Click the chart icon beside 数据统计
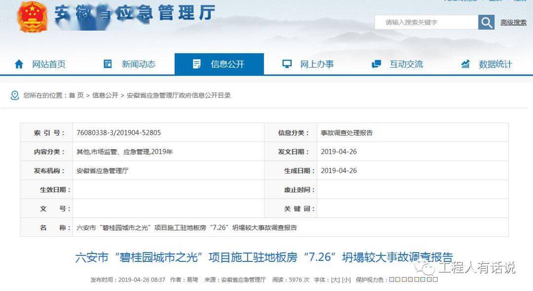The width and height of the screenshot is (533, 291). pos(465,64)
